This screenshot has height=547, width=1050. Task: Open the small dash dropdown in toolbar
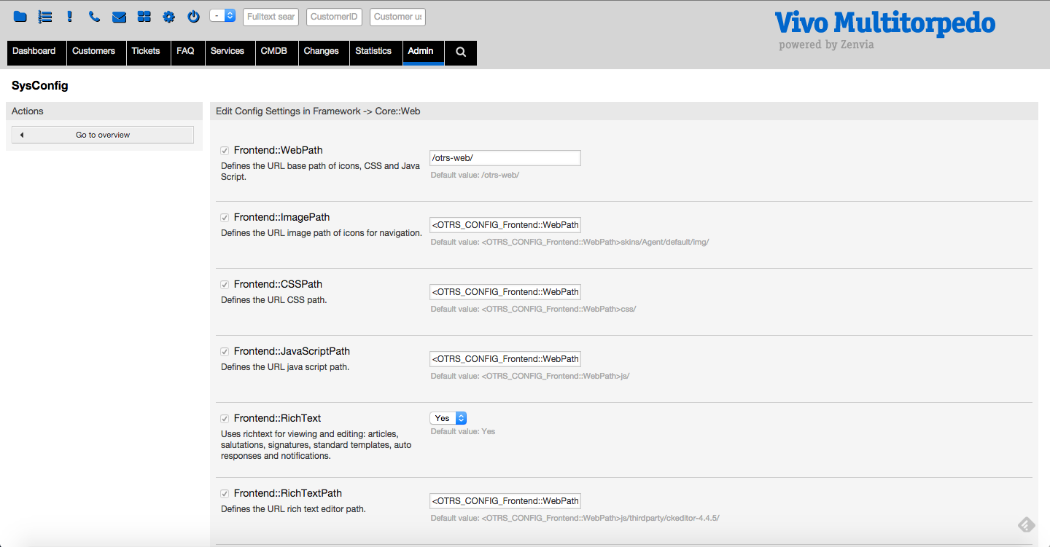click(222, 15)
